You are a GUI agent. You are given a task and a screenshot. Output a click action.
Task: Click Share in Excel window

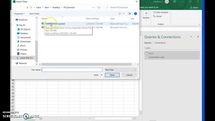194,7
